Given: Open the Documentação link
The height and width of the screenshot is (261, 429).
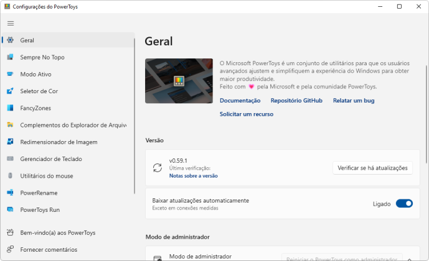Looking at the screenshot, I should click(240, 101).
